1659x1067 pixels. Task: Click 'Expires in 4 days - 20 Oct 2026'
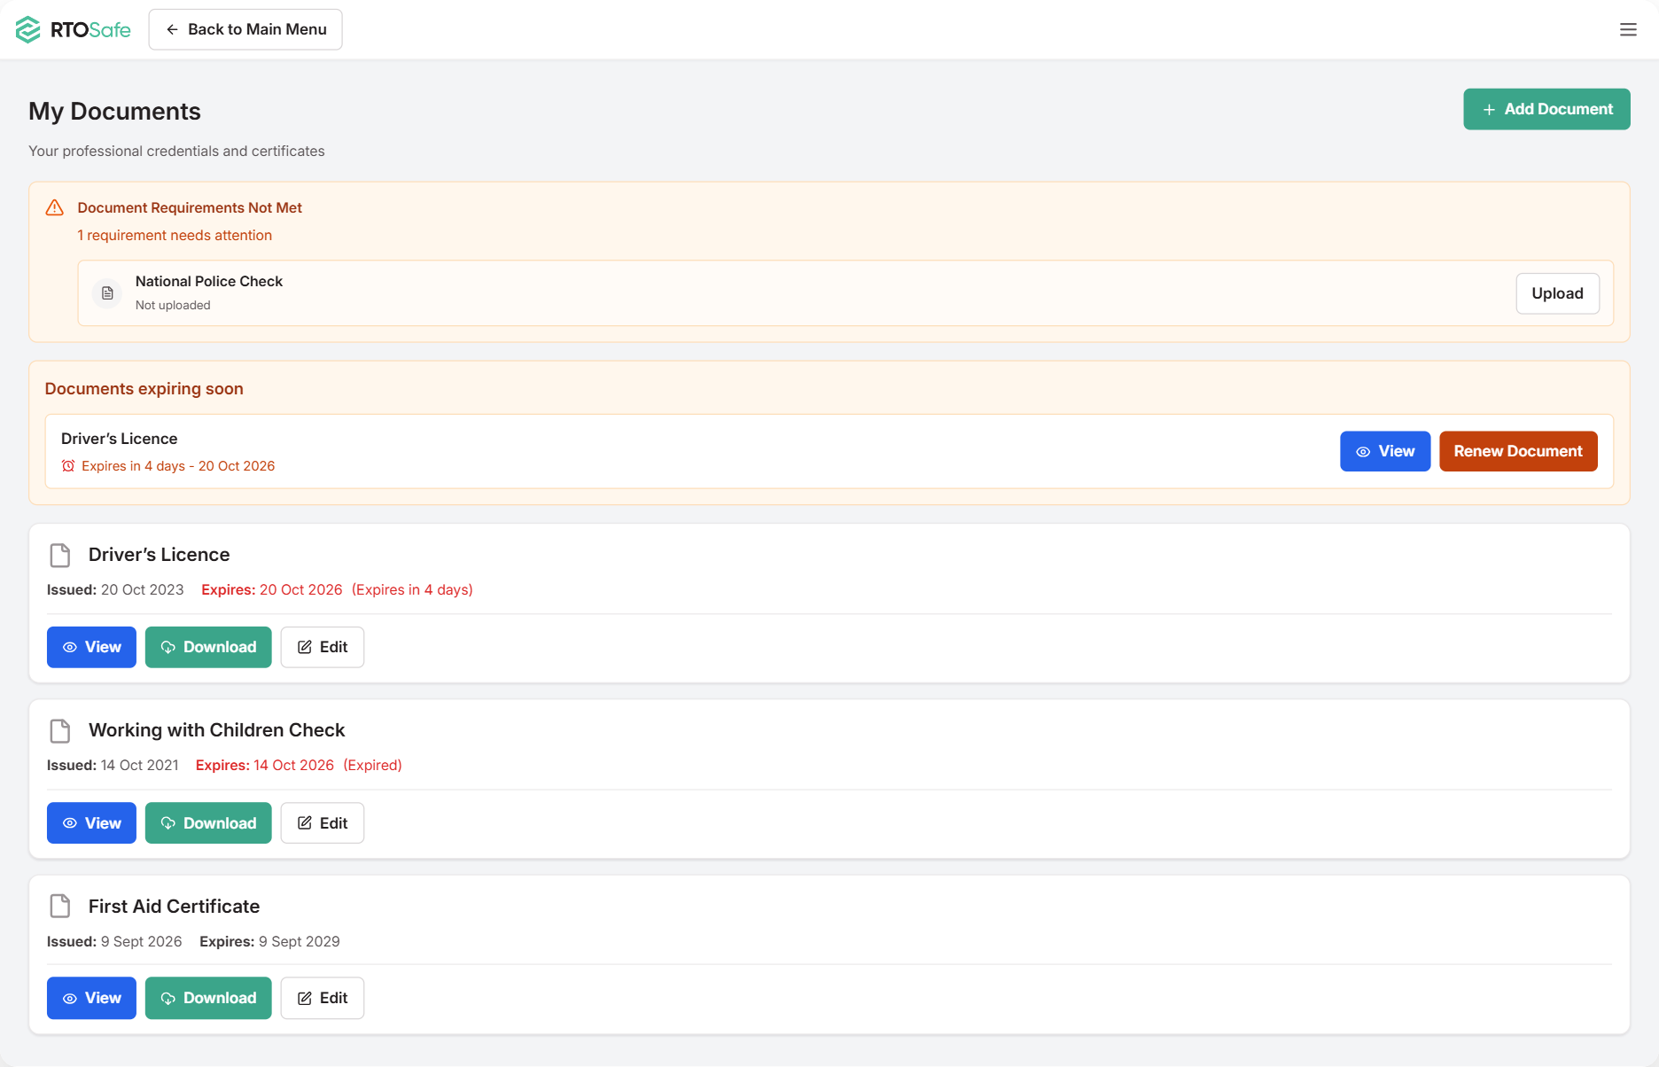[x=178, y=466]
